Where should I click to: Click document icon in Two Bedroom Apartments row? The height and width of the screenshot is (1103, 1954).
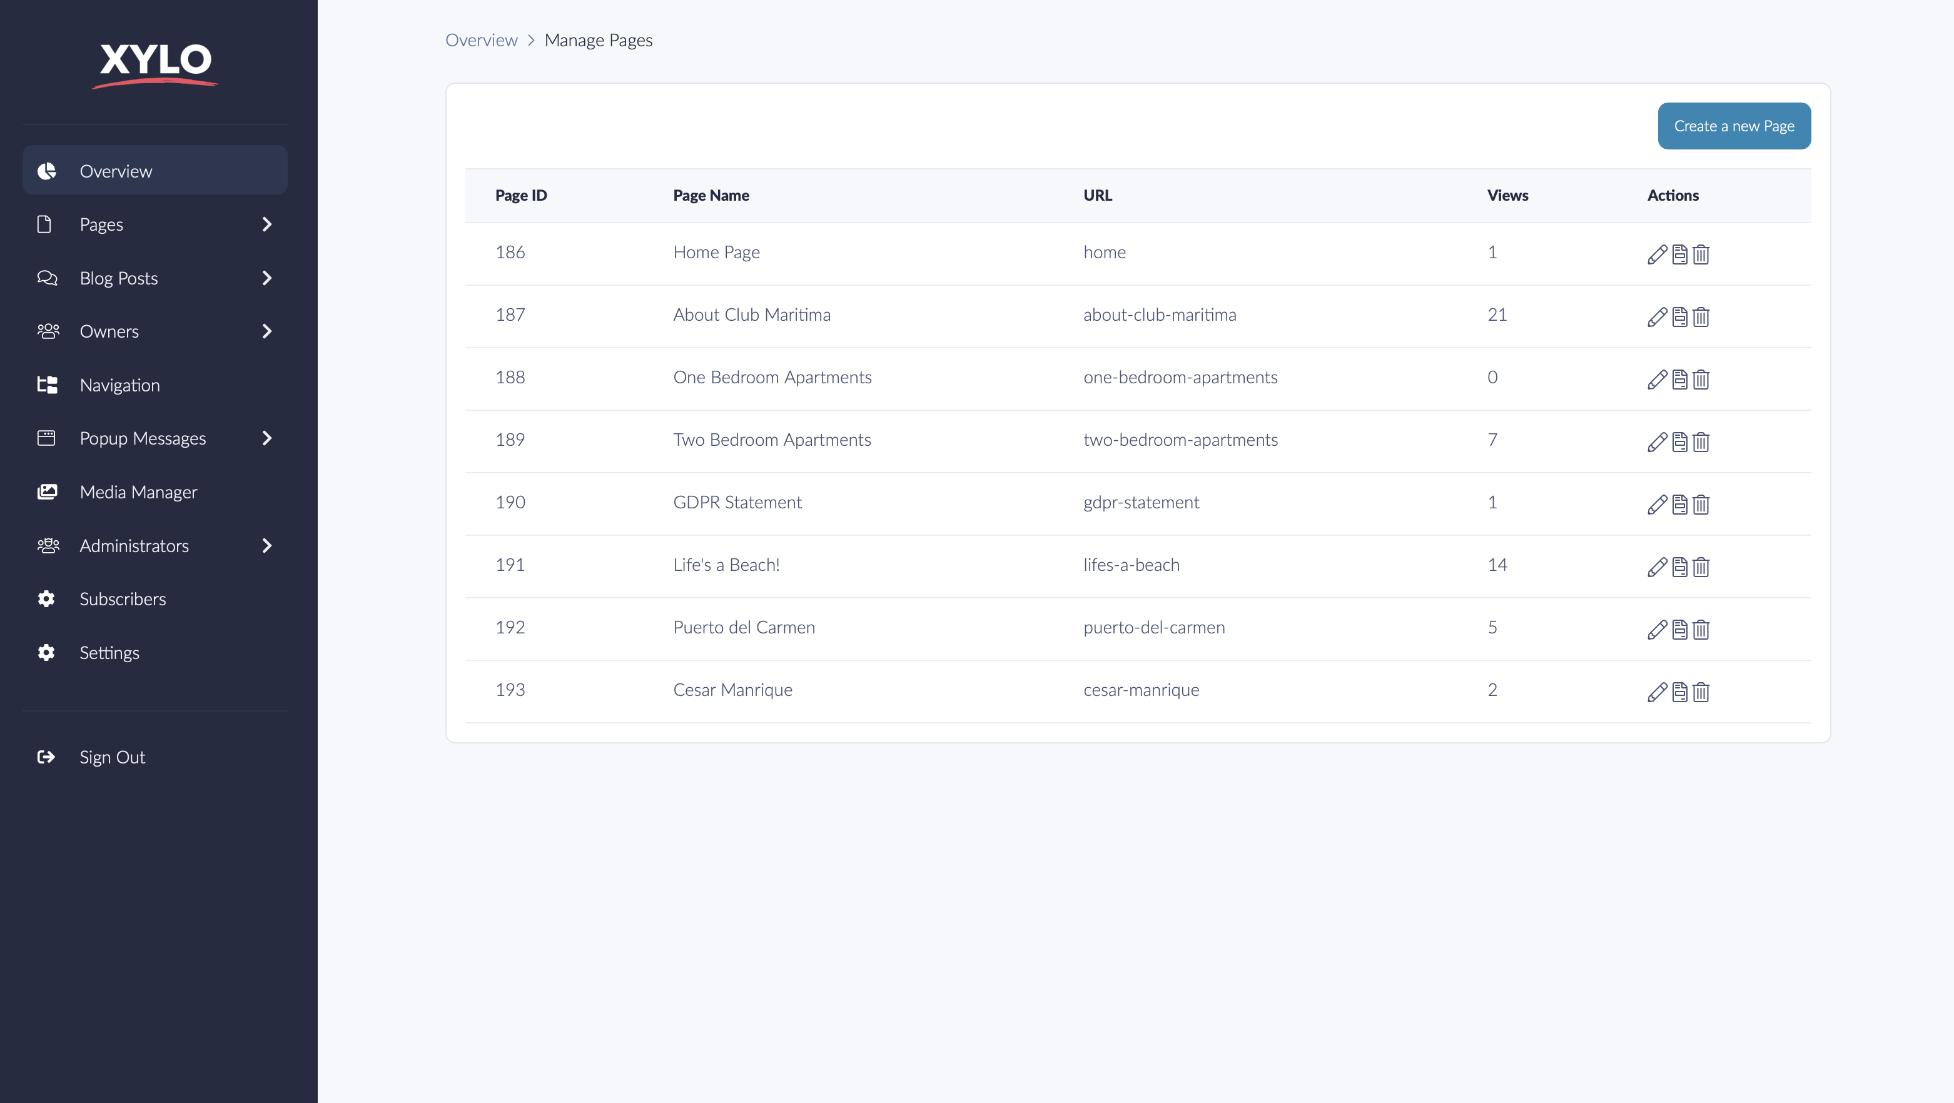point(1680,442)
